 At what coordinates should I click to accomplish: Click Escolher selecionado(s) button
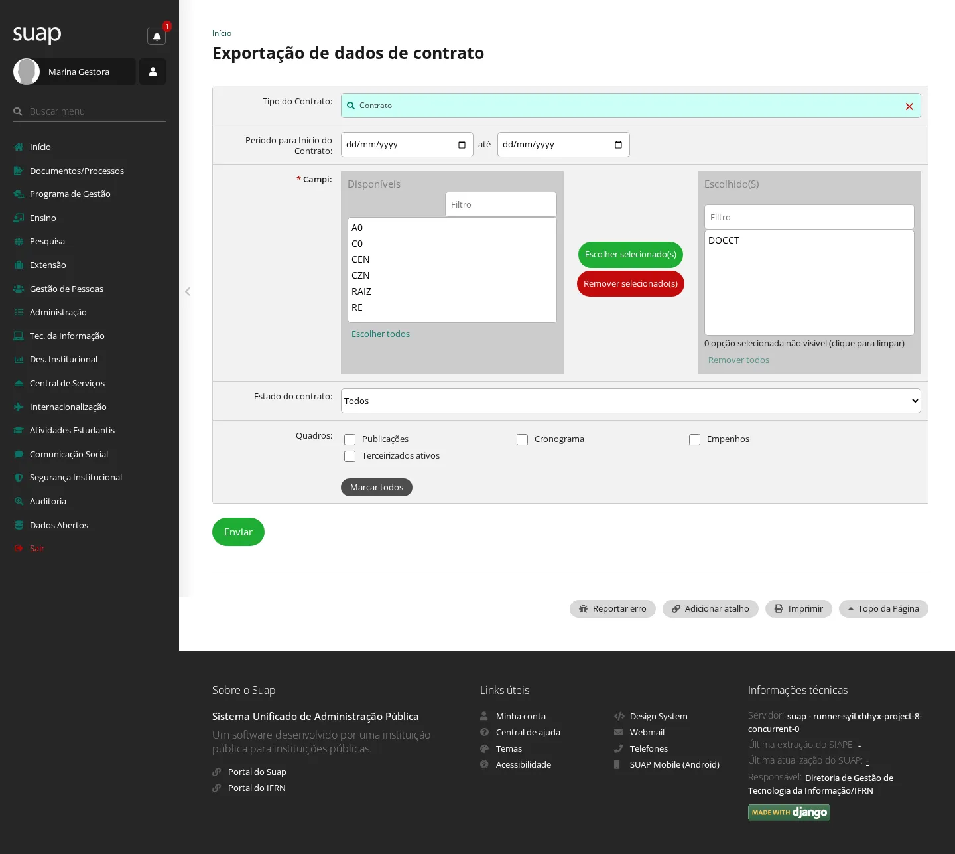point(631,255)
